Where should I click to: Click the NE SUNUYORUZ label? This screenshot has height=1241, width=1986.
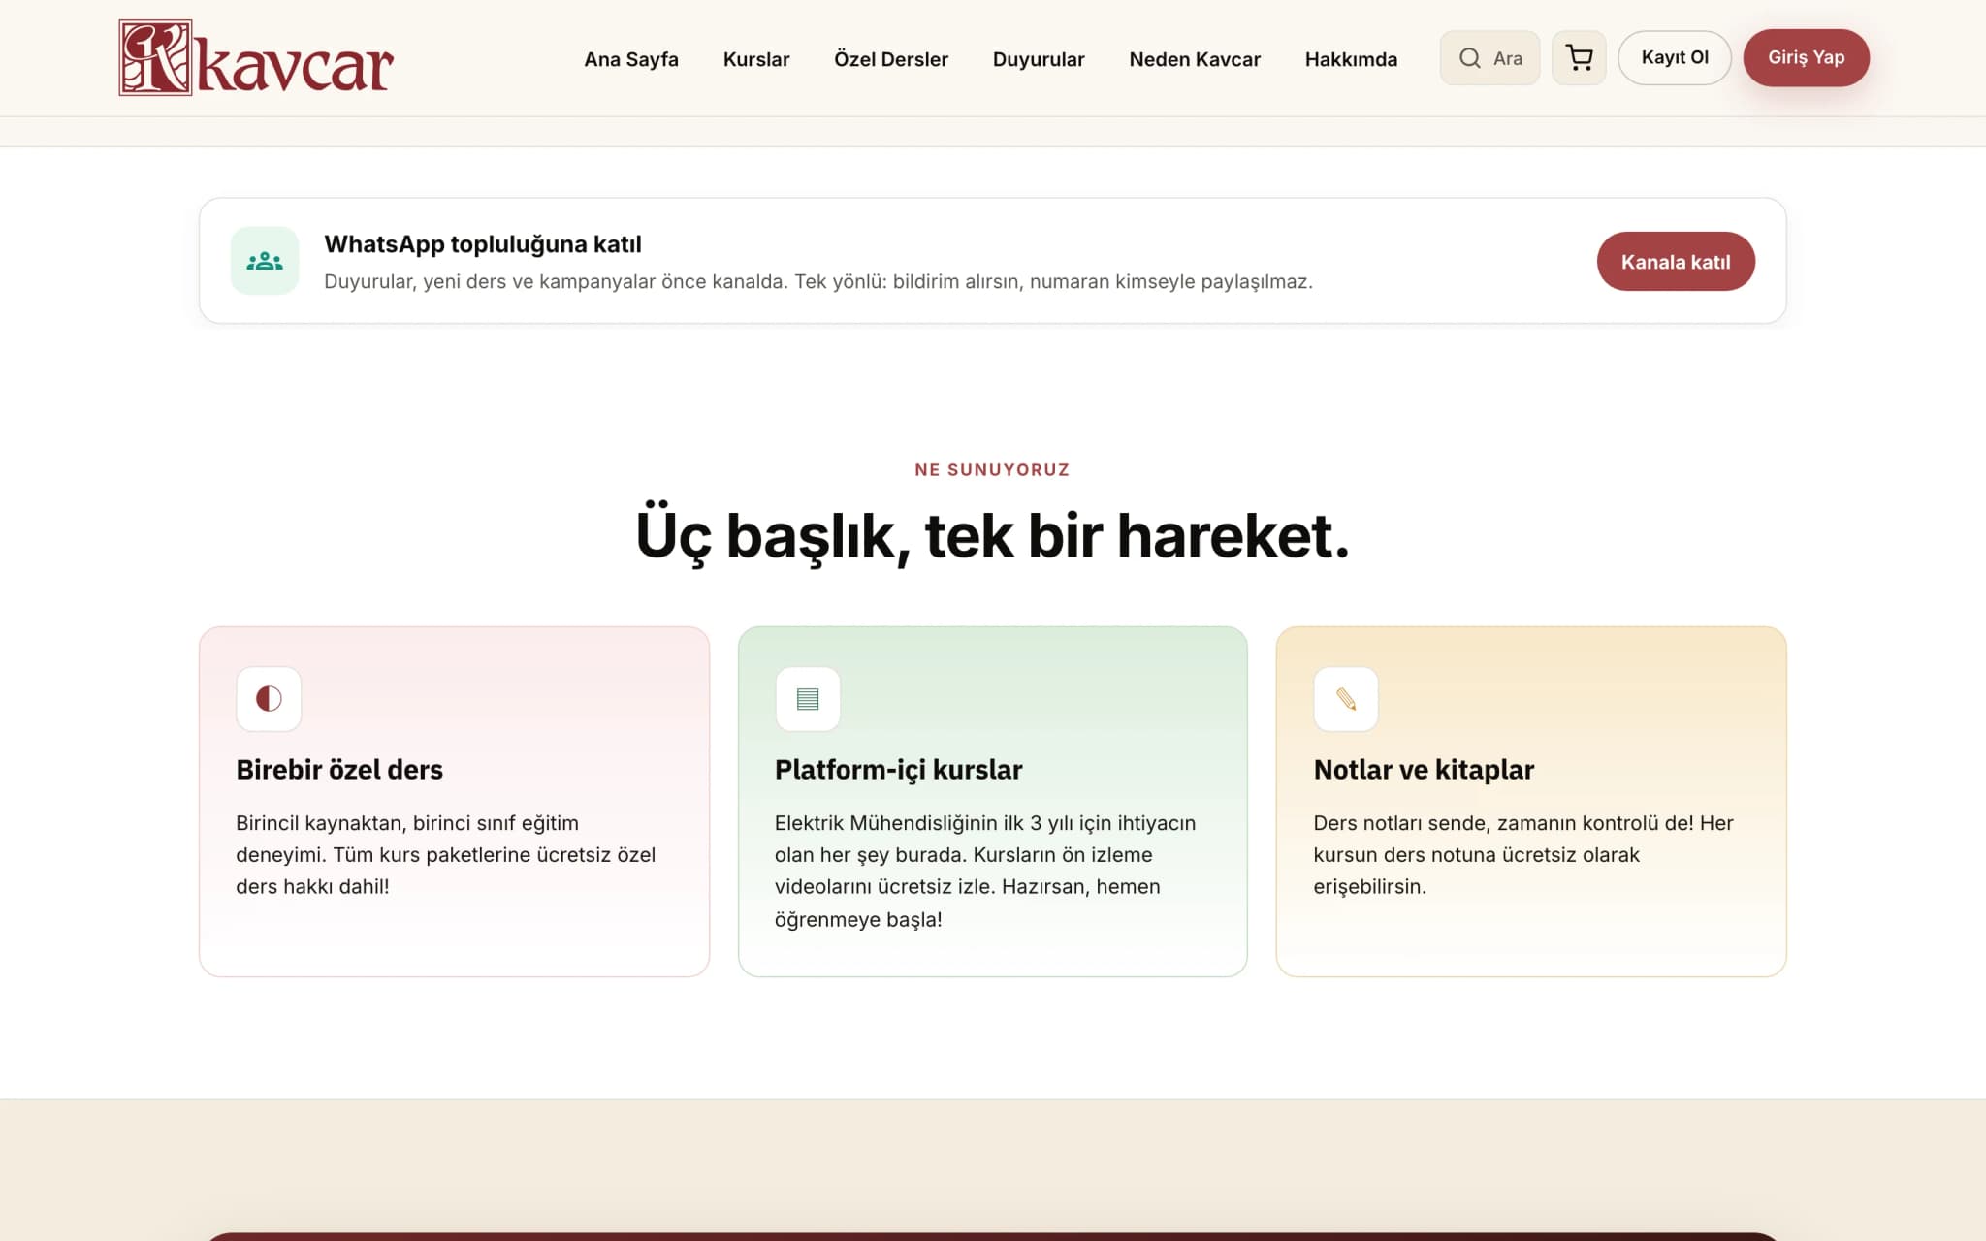[x=992, y=470]
